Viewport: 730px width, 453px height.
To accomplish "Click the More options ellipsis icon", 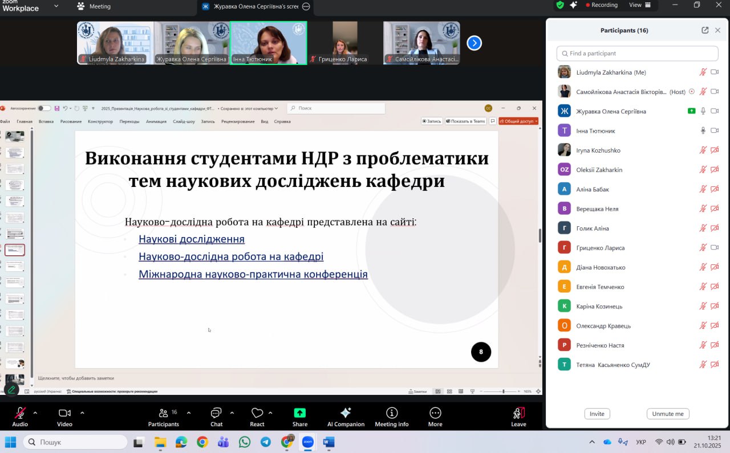I will 435,413.
